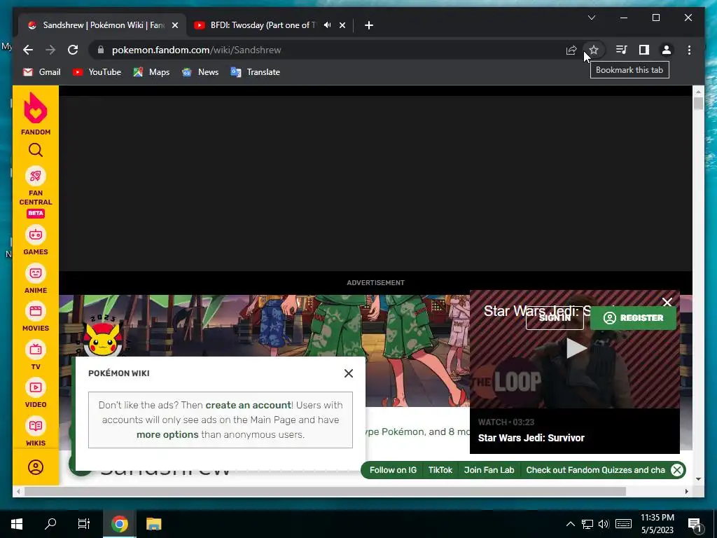Click the address bar URL
The image size is (717, 538).
tap(197, 50)
